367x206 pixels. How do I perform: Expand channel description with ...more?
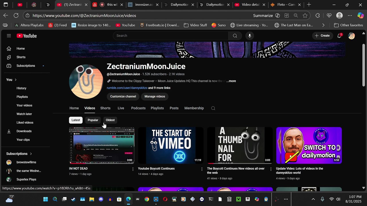point(231,81)
